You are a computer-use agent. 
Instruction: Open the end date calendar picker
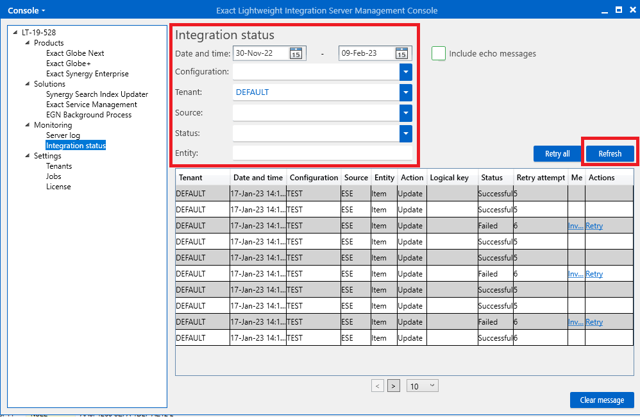point(401,53)
